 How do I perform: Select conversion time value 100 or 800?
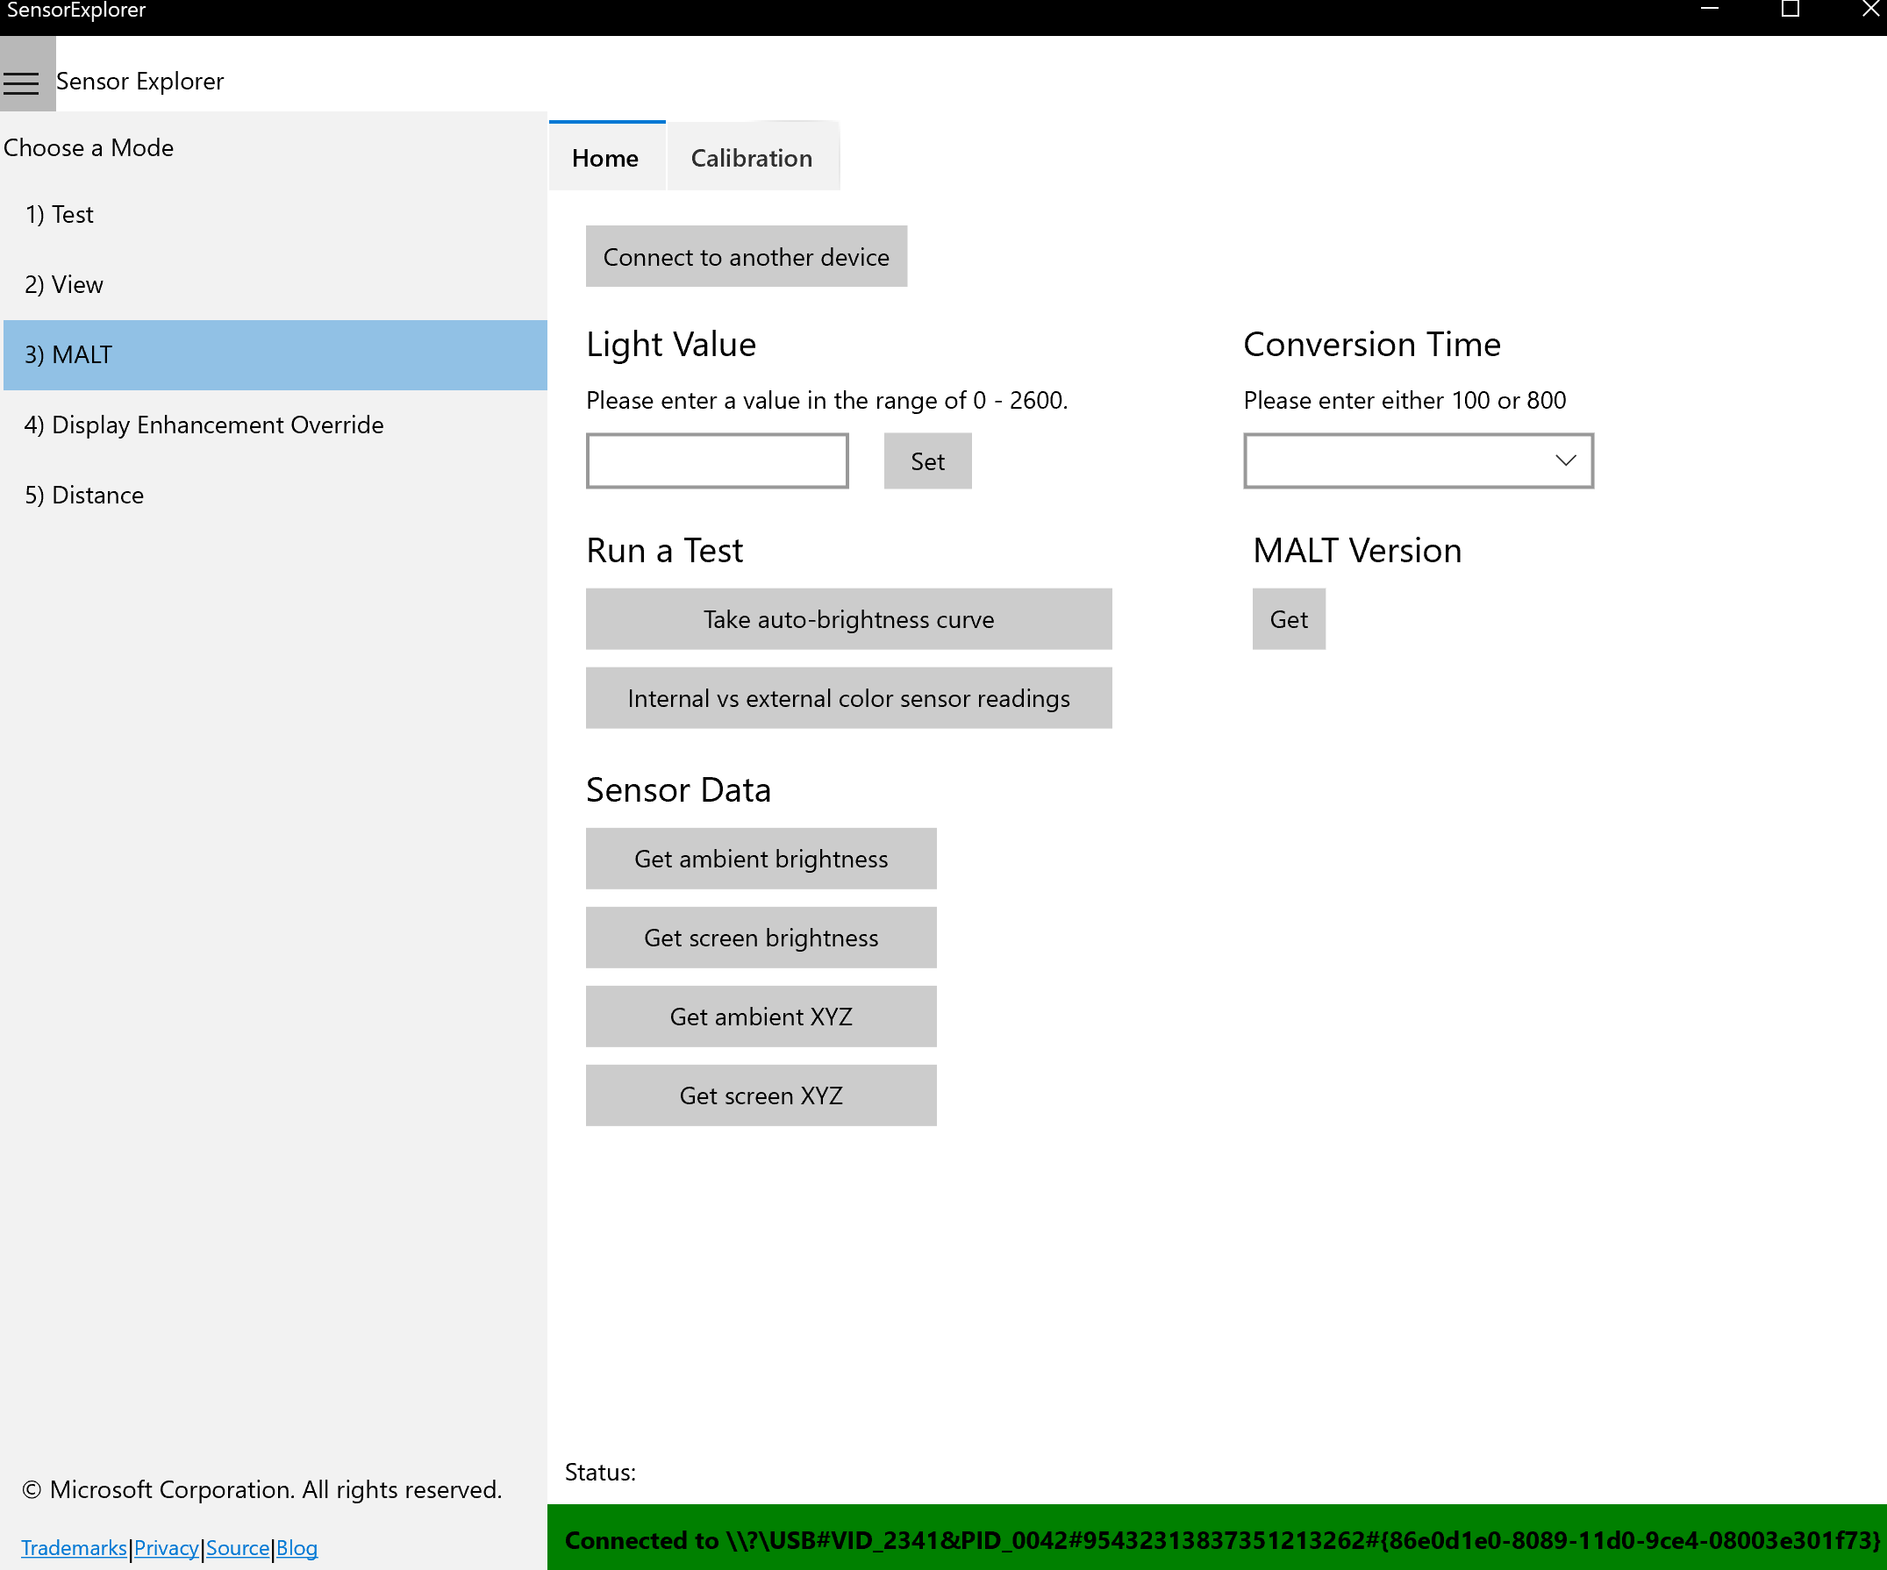pos(1419,459)
